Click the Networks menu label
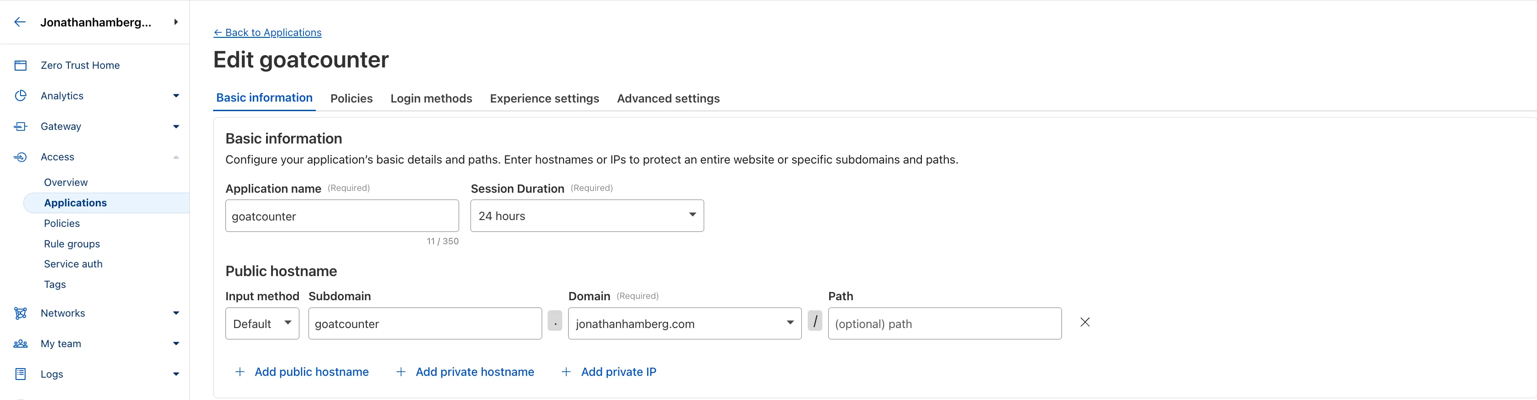The image size is (1537, 400). (63, 313)
